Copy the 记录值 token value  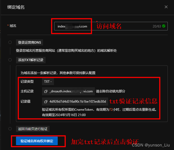pyautogui.click(x=46, y=102)
